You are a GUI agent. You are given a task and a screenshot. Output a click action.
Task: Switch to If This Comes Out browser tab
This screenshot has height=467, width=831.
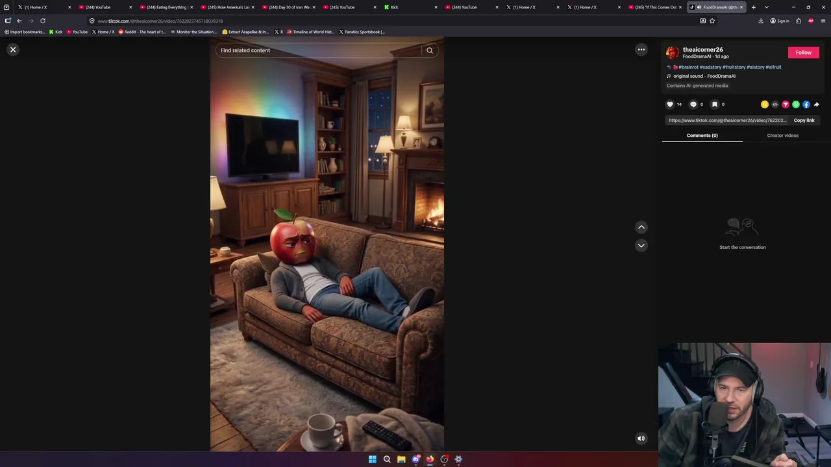tap(656, 7)
